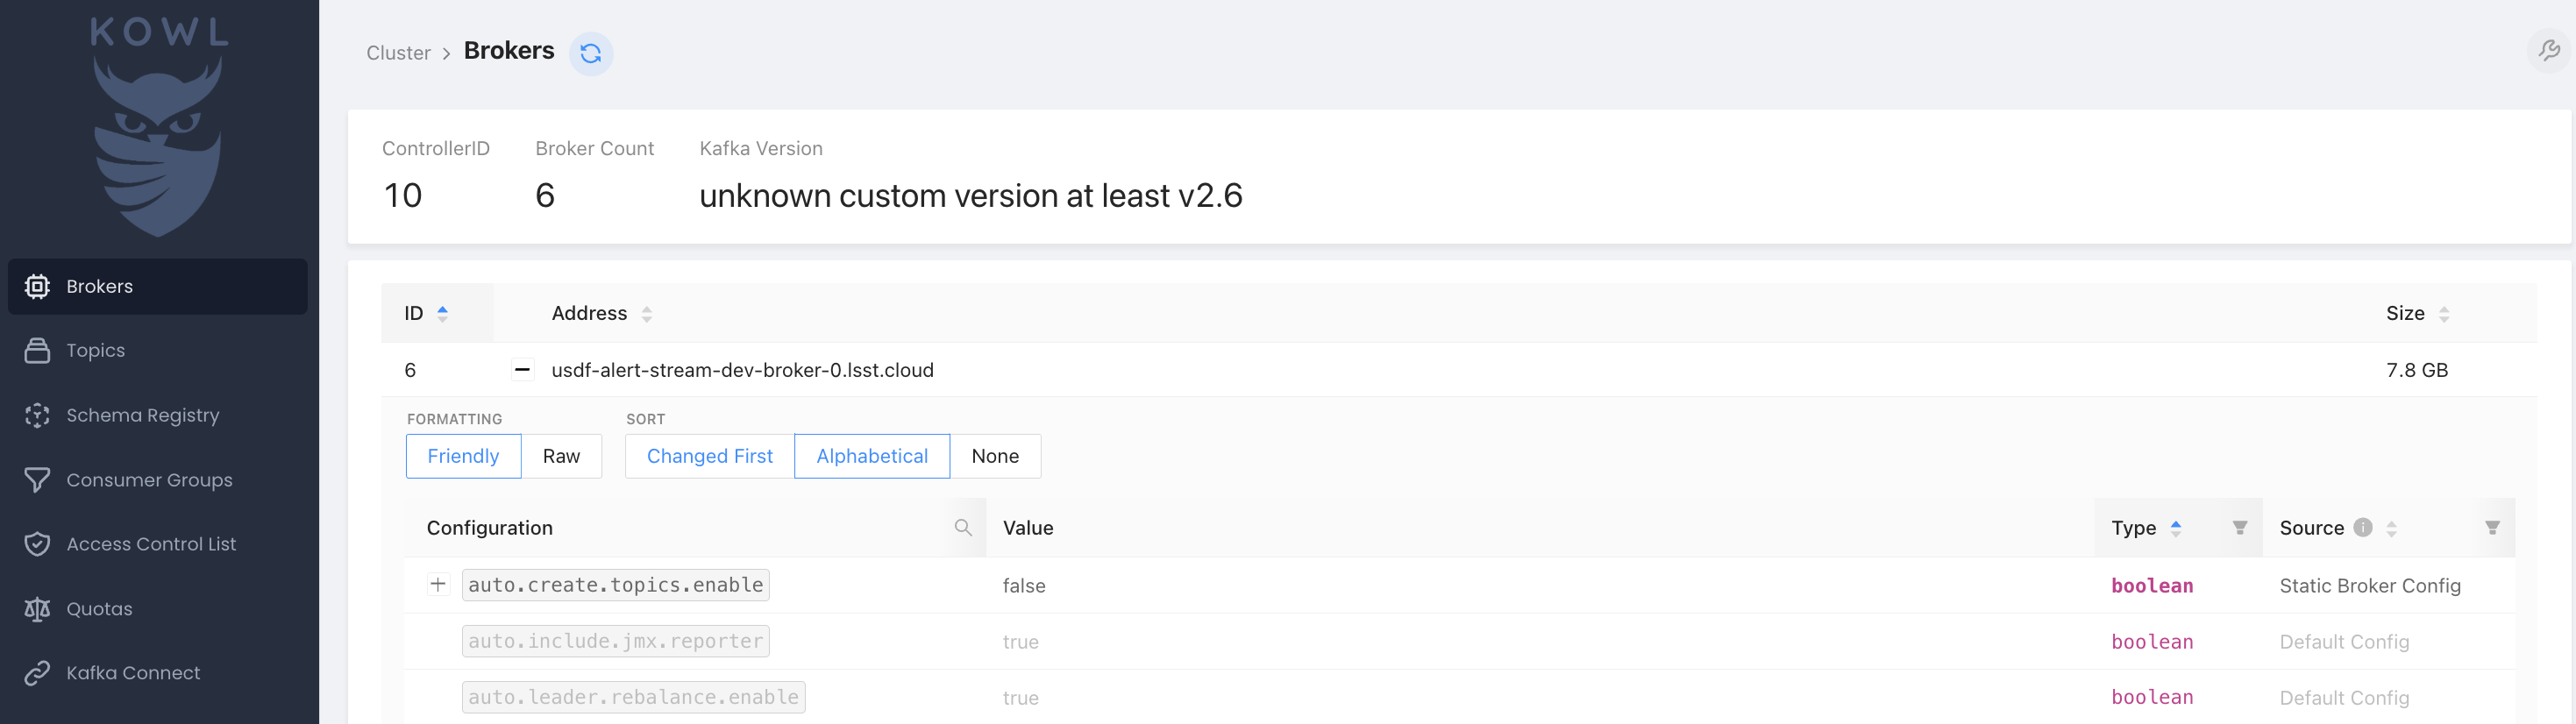The width and height of the screenshot is (2576, 724).
Task: Sort brokers by Address column arrows
Action: tap(647, 314)
